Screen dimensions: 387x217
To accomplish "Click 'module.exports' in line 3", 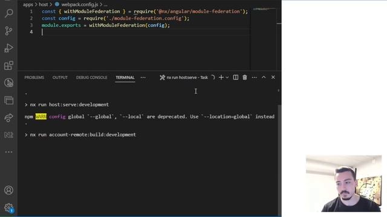I will [61, 25].
